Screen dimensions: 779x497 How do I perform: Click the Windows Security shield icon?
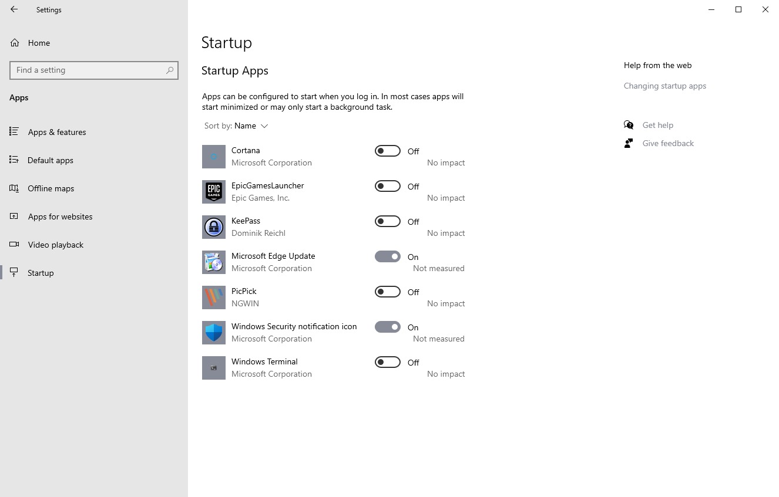click(x=213, y=333)
